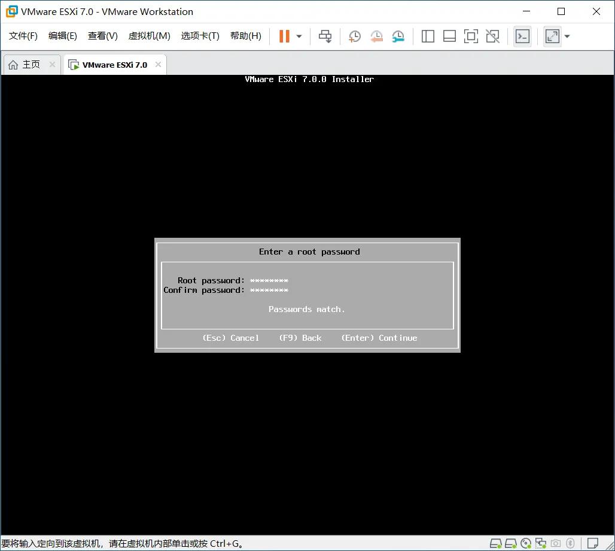
Task: Show the library sidebar panel
Action: click(x=428, y=37)
